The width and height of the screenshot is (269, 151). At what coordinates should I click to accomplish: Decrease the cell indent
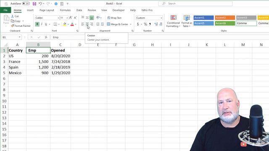click(x=98, y=24)
